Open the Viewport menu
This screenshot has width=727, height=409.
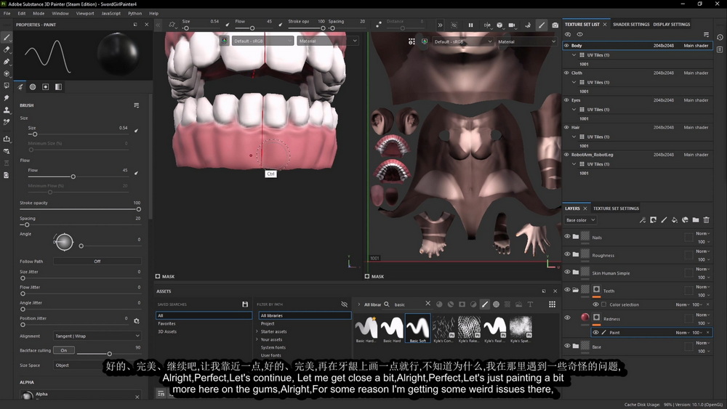coord(85,13)
